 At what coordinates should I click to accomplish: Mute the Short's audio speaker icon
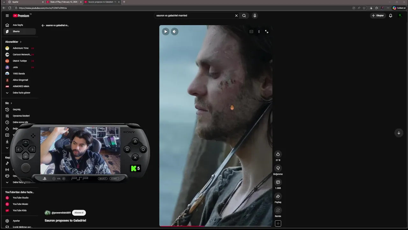[x=174, y=31]
